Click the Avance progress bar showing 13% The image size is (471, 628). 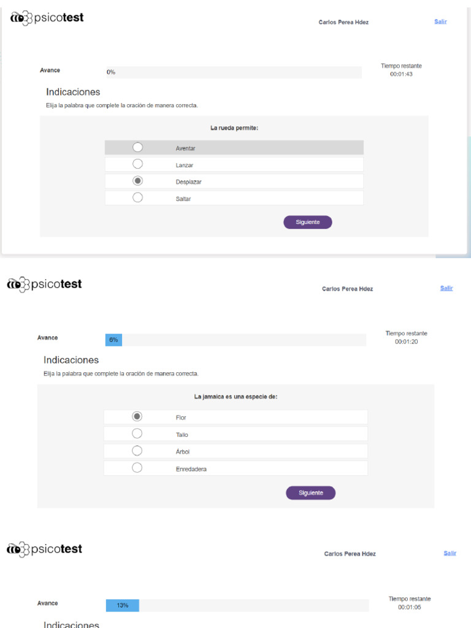[x=237, y=605]
